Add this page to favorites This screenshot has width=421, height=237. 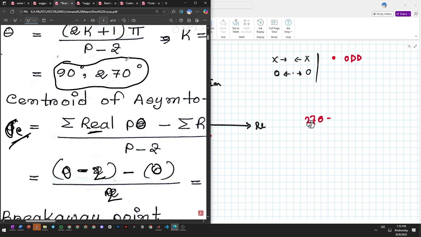pyautogui.click(x=164, y=12)
